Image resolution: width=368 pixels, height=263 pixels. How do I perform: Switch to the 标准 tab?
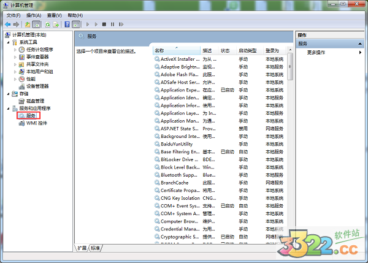click(95, 248)
